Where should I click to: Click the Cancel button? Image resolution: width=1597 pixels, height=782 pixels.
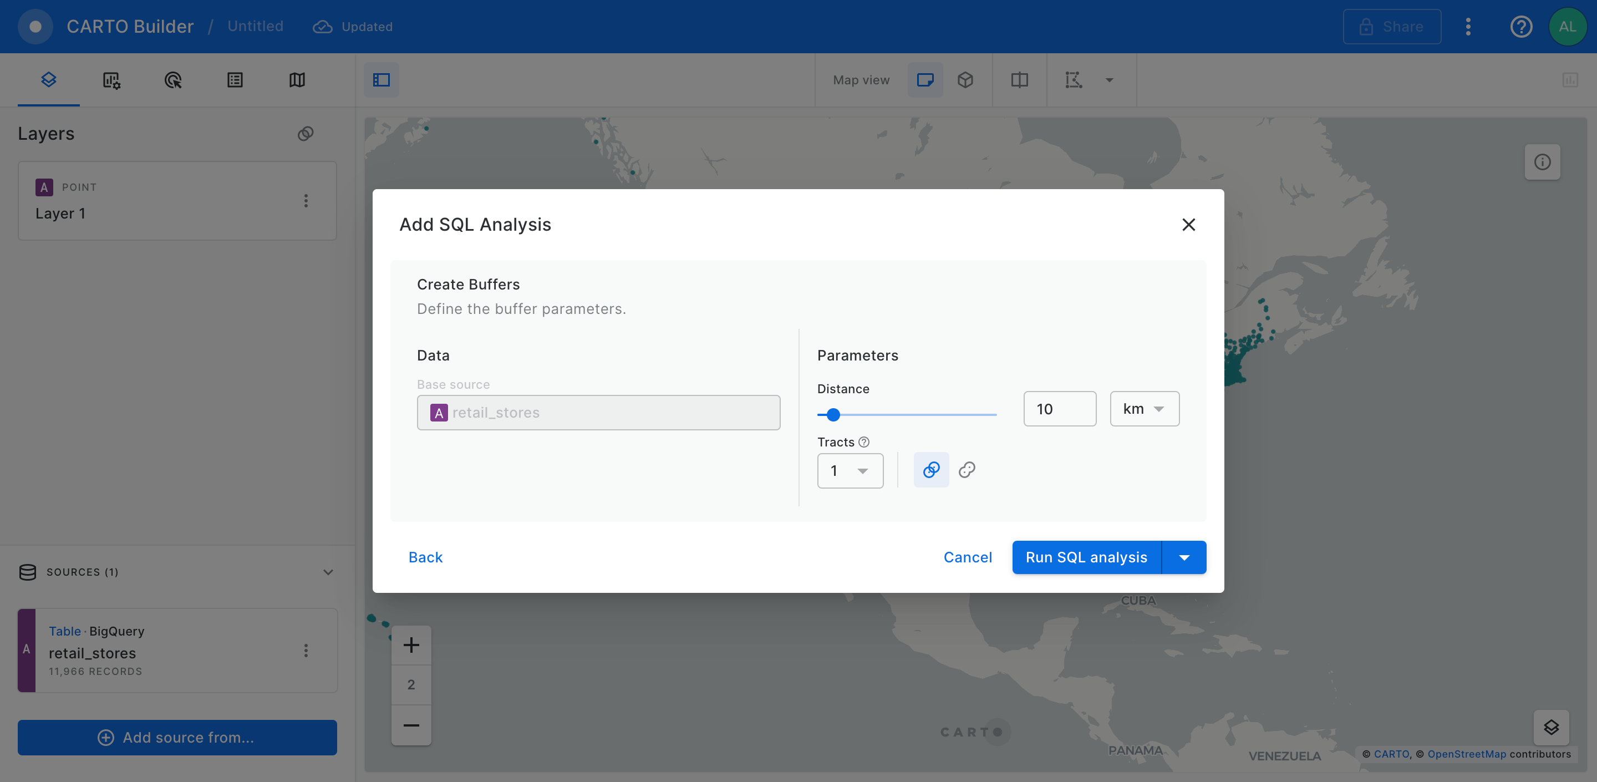pos(968,557)
